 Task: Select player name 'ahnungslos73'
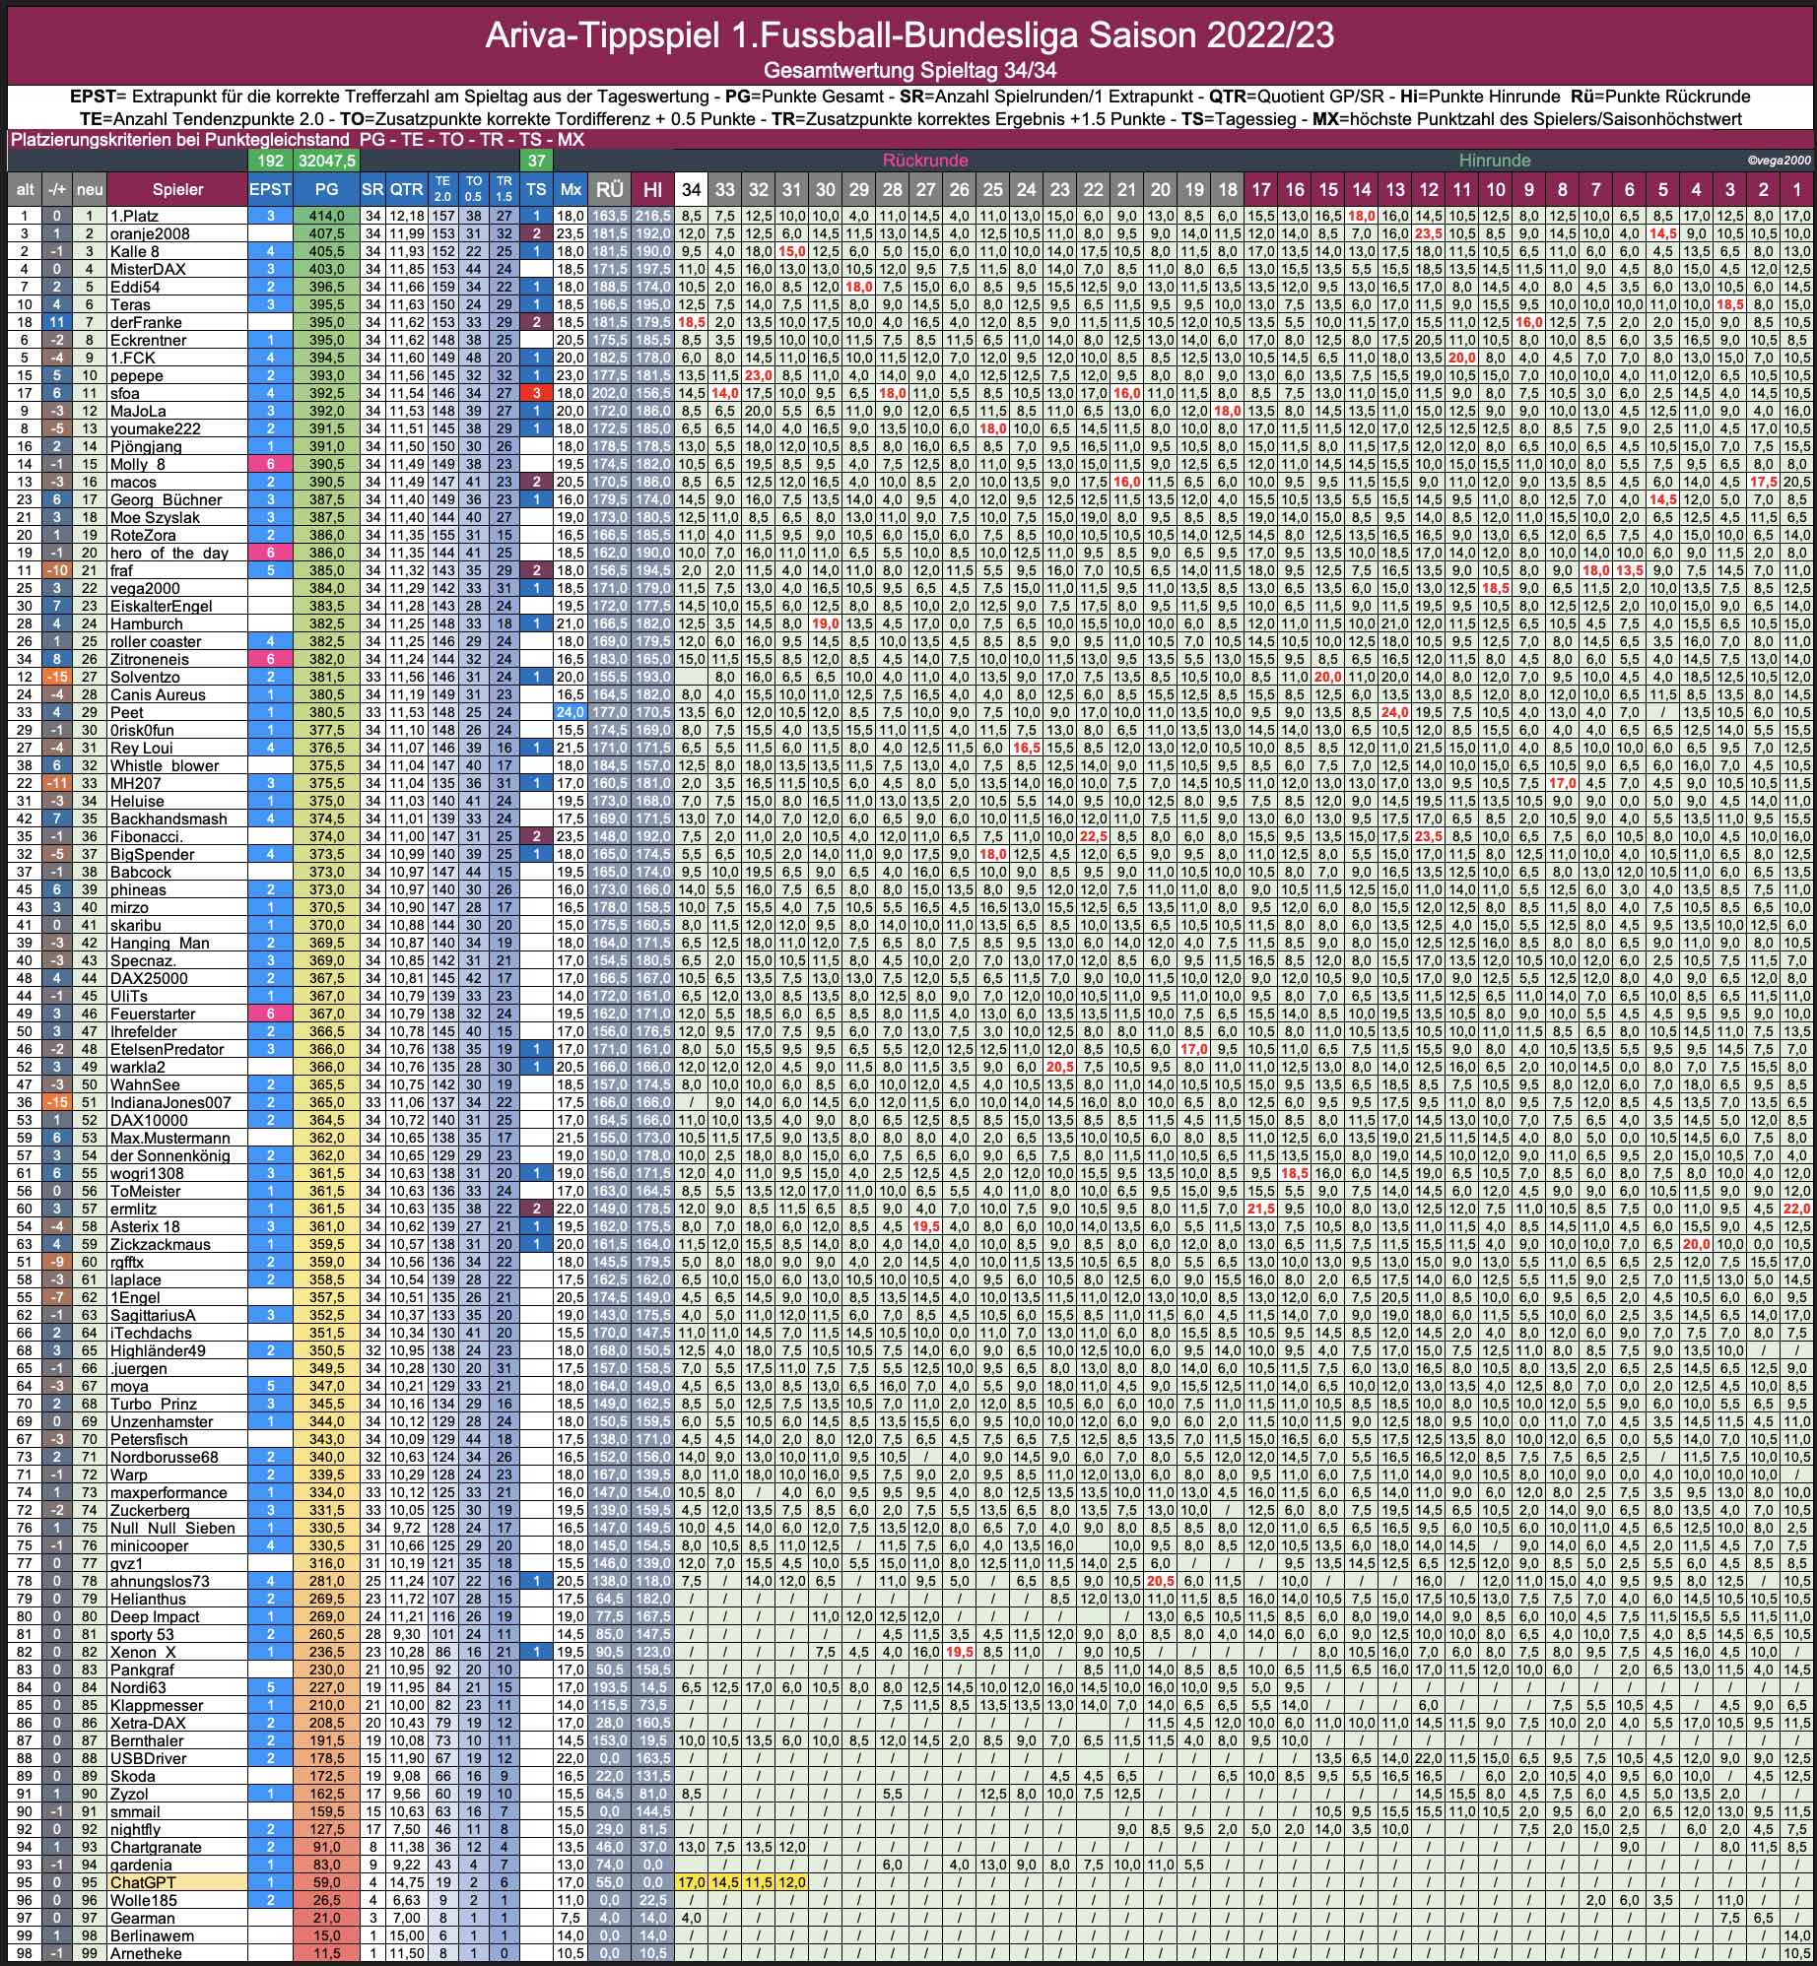click(160, 1581)
